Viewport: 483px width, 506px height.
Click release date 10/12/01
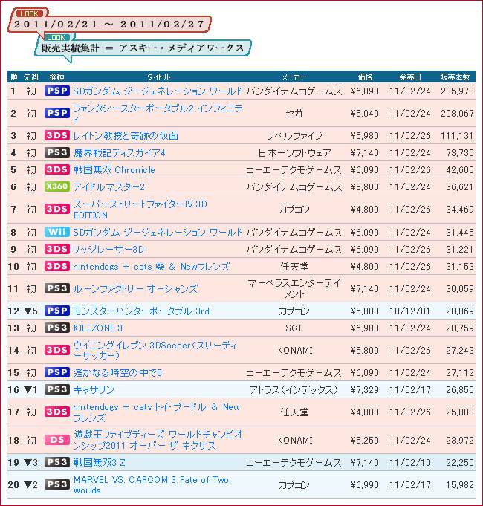coord(409,311)
